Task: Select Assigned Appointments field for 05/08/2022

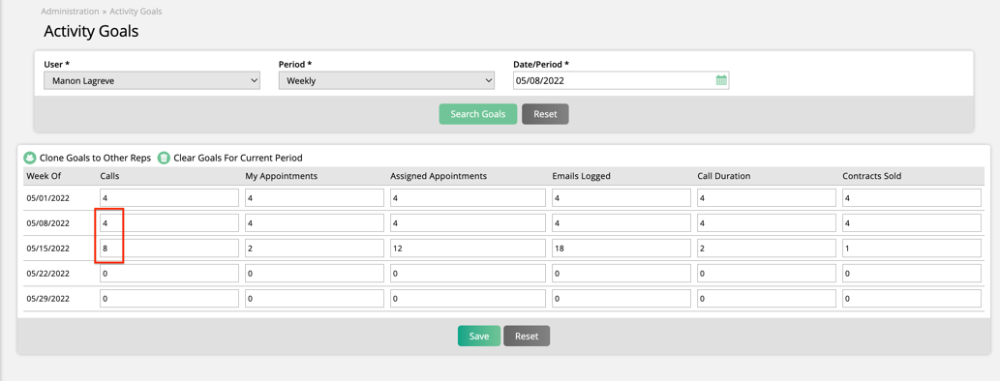Action: click(x=468, y=223)
